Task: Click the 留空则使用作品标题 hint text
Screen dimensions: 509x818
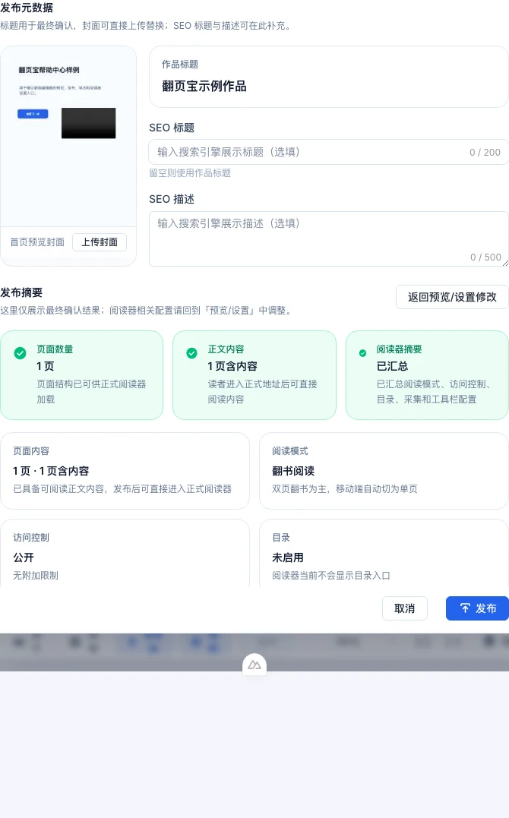Action: tap(190, 172)
